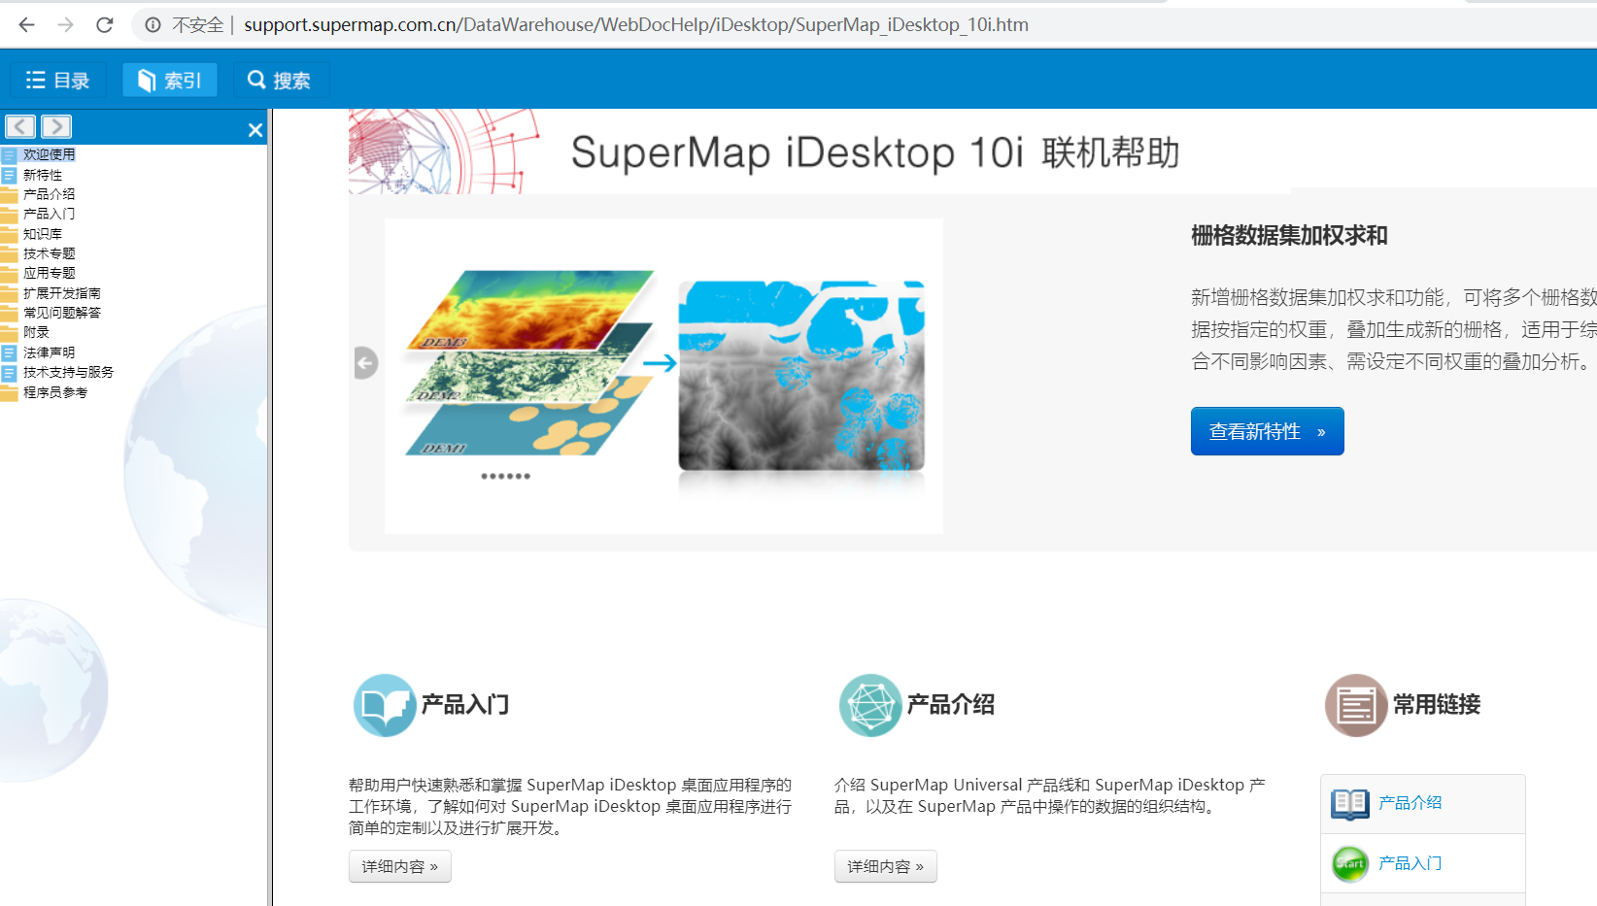Click the banner globe logo graphic

[444, 151]
